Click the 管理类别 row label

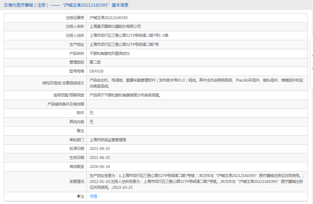(77, 62)
